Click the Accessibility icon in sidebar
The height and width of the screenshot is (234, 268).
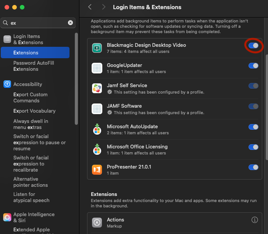[7, 84]
